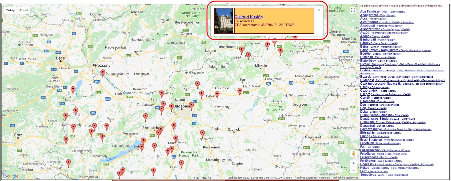Click Térképhiba bejelentése link

click(x=345, y=178)
